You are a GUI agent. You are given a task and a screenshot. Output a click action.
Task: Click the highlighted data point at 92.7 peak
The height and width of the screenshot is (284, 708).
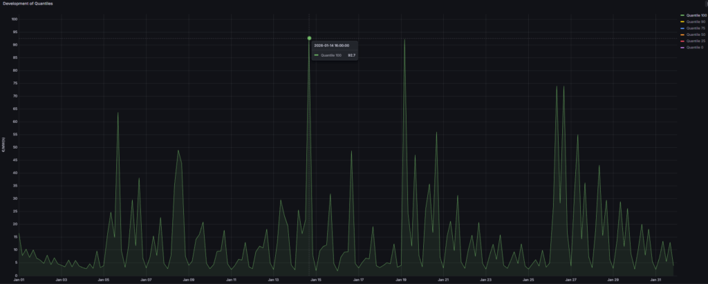click(309, 38)
